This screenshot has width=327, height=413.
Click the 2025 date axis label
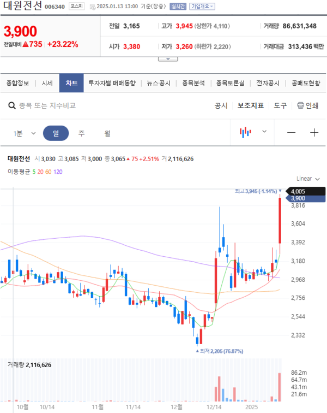click(252, 407)
